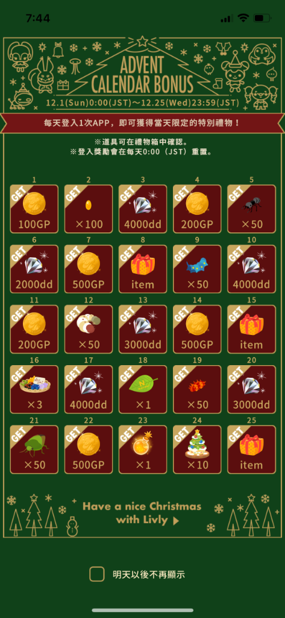Select the day 12 cookies reward tile
This screenshot has height=618, width=285.
(89, 329)
